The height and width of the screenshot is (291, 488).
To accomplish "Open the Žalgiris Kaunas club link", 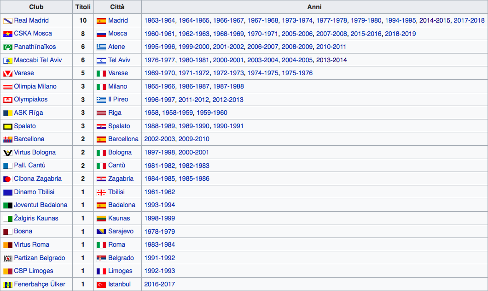I will point(36,218).
